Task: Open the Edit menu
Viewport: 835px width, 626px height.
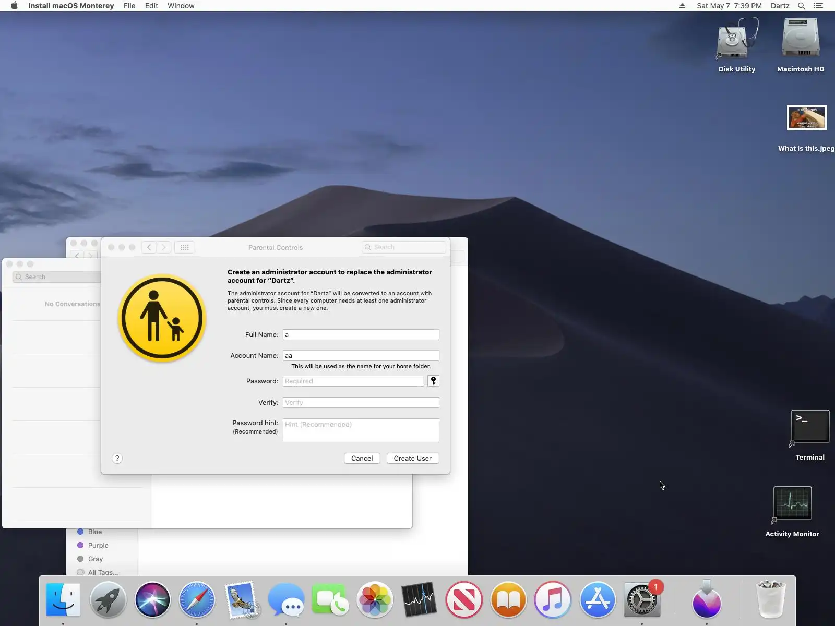Action: [151, 6]
